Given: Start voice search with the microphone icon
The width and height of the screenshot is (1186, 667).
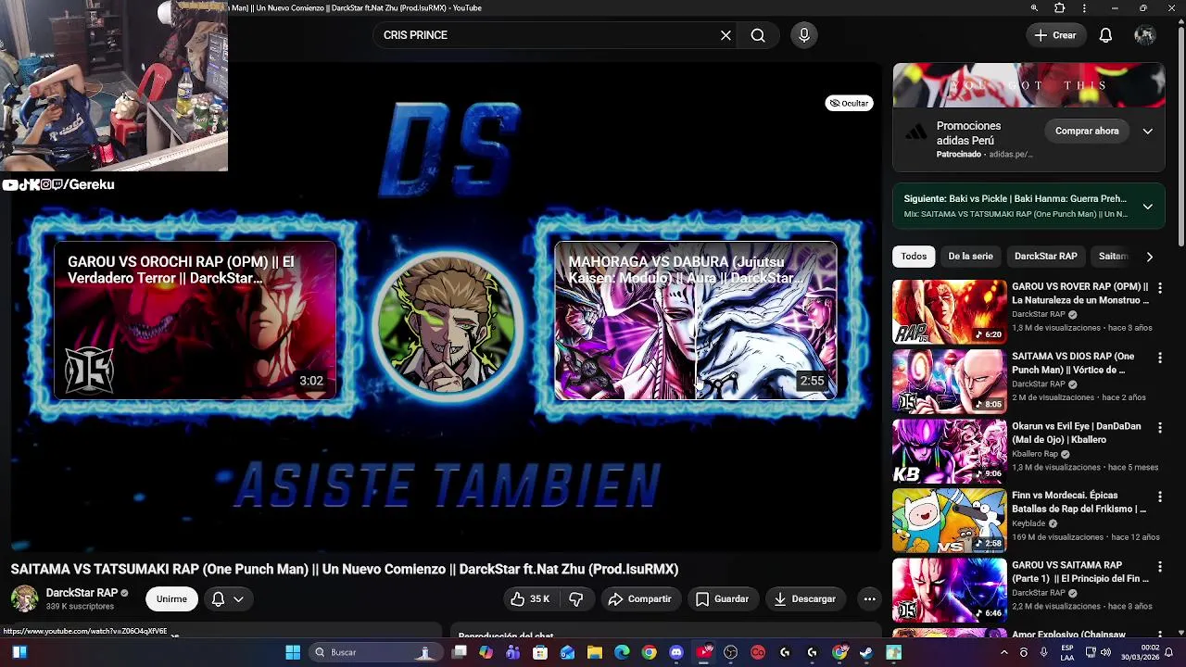Looking at the screenshot, I should pos(803,35).
